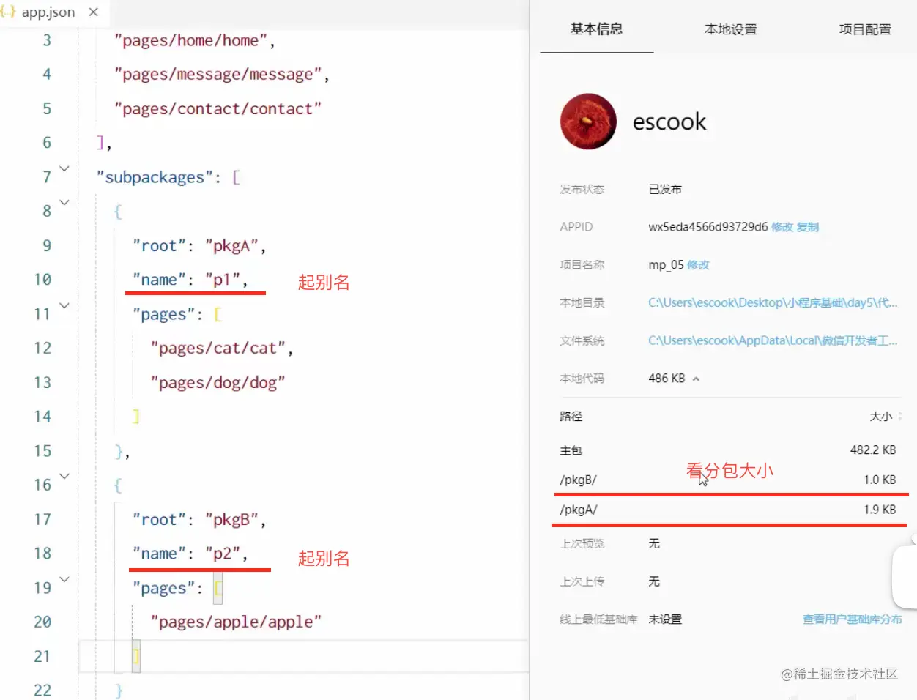Click the 已发布 publish status value
Screen dimensions: 917x700
pos(665,189)
